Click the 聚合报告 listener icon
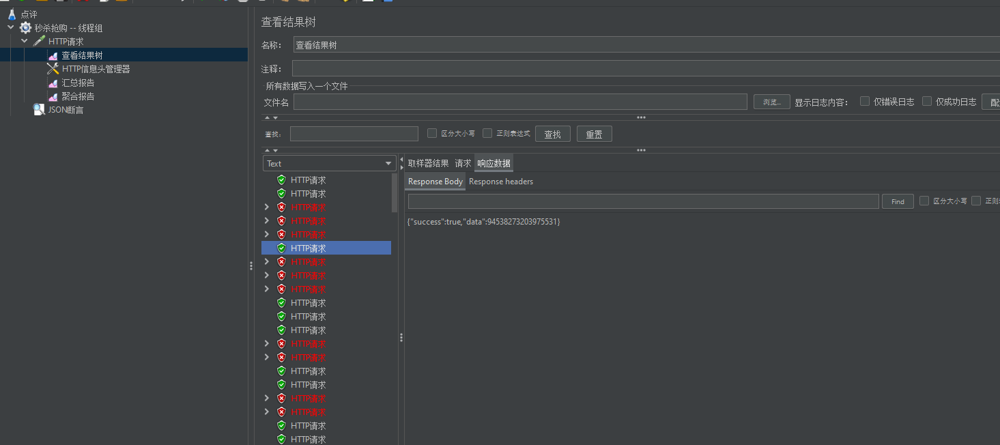This screenshot has width=1000, height=445. coord(53,96)
